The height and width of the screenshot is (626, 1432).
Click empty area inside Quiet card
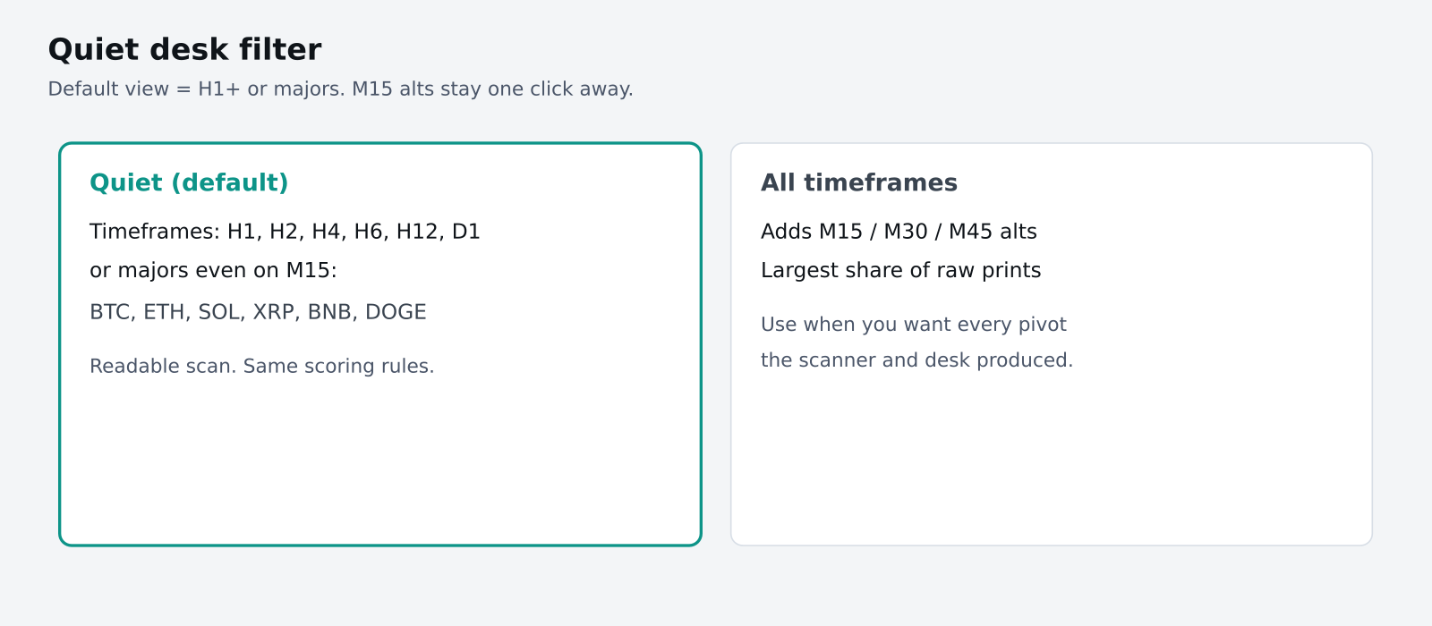point(380,465)
